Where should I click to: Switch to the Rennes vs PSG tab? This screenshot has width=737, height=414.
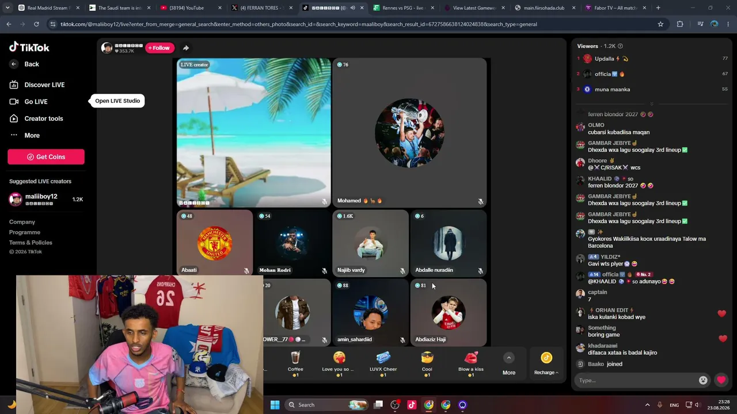click(x=403, y=8)
